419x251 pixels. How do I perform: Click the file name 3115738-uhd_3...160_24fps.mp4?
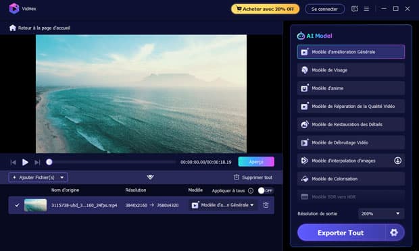coord(84,205)
